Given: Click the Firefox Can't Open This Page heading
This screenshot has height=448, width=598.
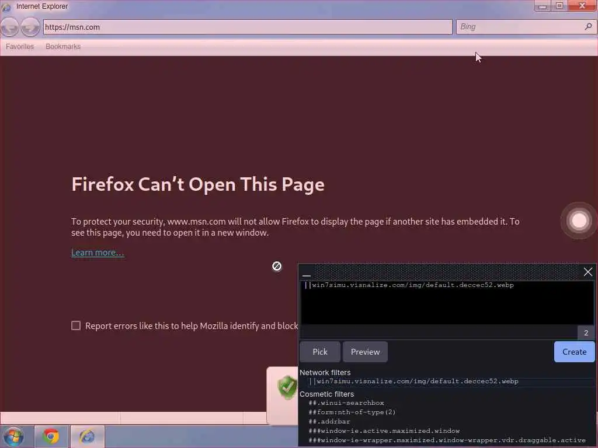Looking at the screenshot, I should pos(198,185).
